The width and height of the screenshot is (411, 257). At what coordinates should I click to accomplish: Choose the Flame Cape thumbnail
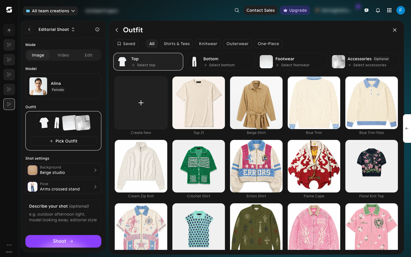point(314,166)
